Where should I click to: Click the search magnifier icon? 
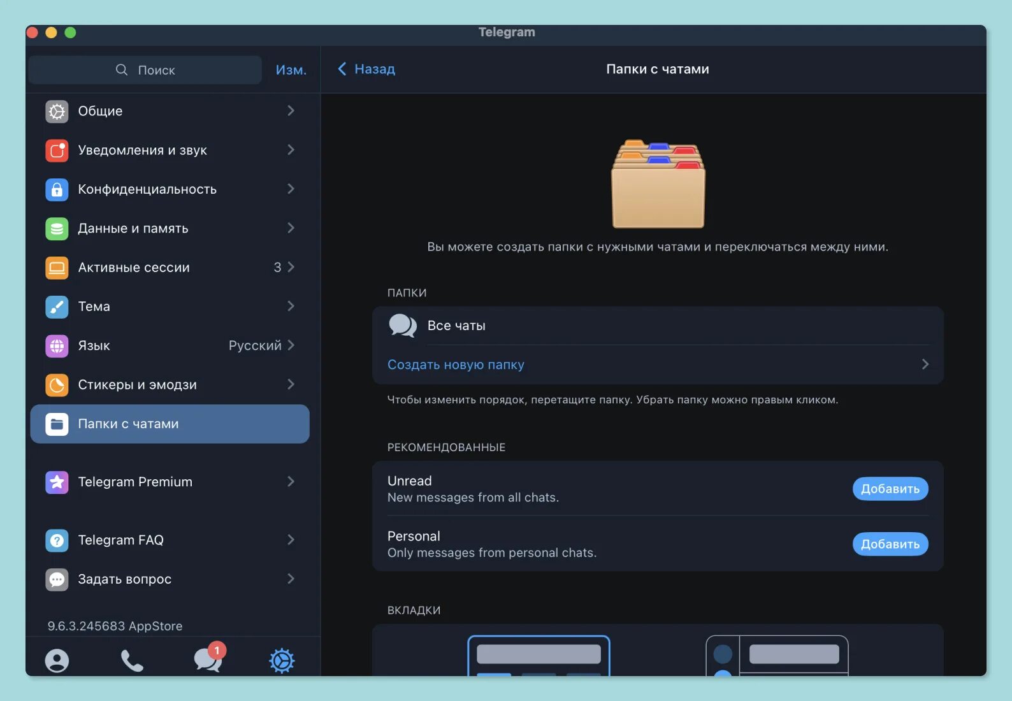pos(122,69)
